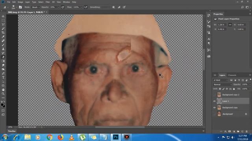The image size is (252, 141).
Task: Open the Edit menu
Action: pyautogui.click(x=14, y=2)
